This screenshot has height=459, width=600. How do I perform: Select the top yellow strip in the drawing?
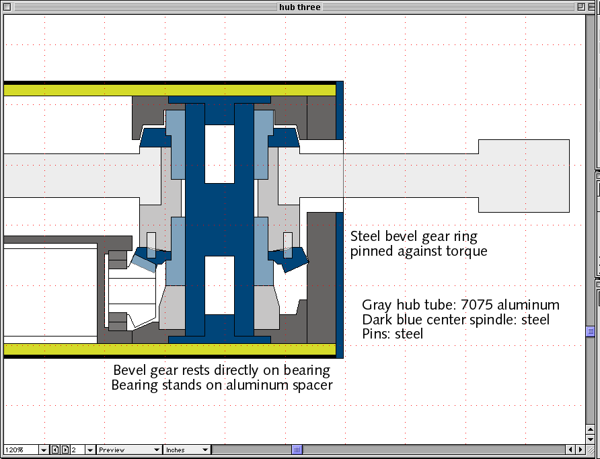click(x=170, y=90)
